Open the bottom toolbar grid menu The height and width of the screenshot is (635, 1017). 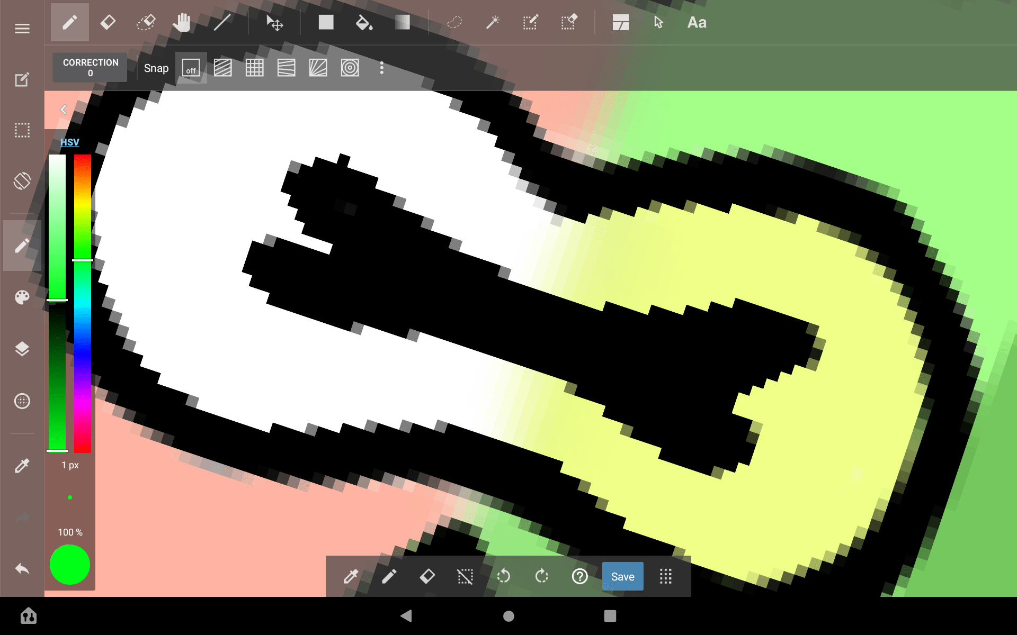coord(666,576)
